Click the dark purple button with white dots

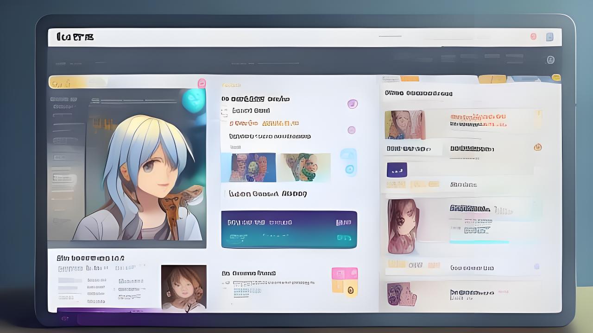[397, 170]
